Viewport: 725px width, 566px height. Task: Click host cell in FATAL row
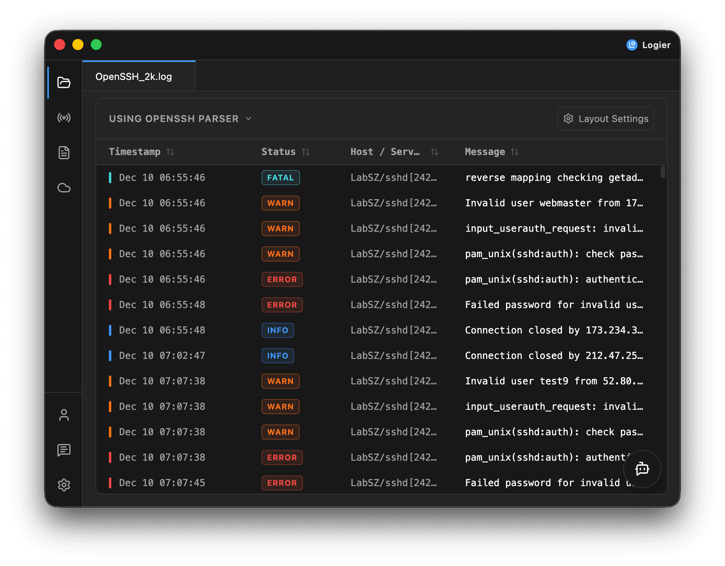click(x=394, y=178)
